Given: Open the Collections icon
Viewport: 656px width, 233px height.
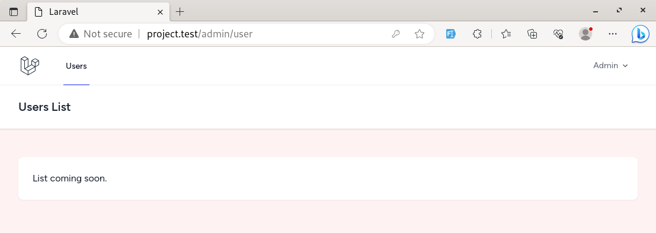Looking at the screenshot, I should (x=532, y=34).
